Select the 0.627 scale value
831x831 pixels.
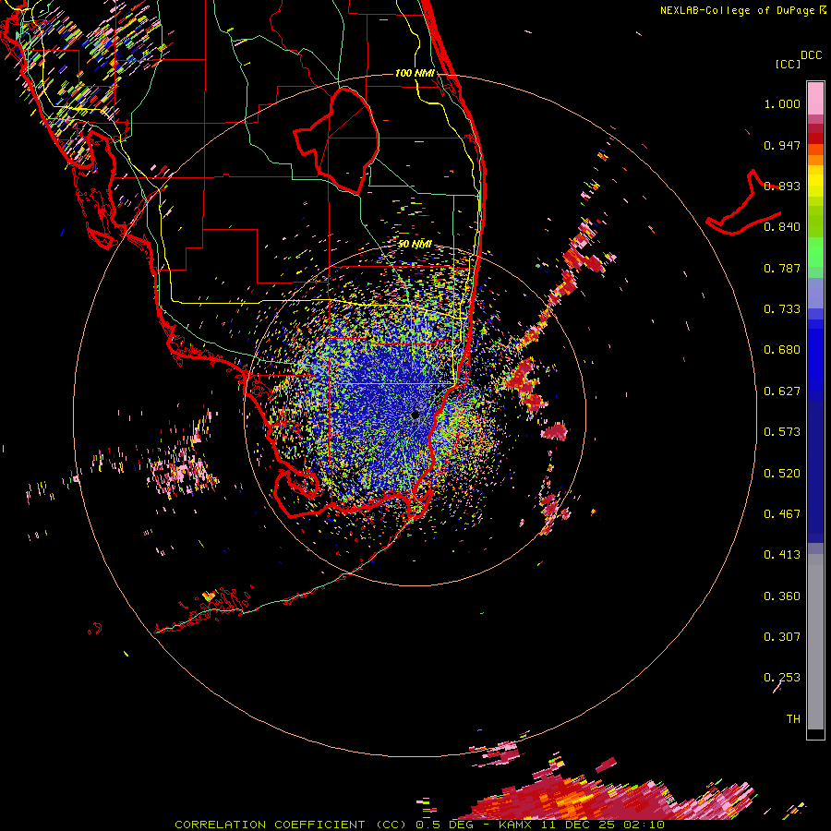click(x=782, y=391)
